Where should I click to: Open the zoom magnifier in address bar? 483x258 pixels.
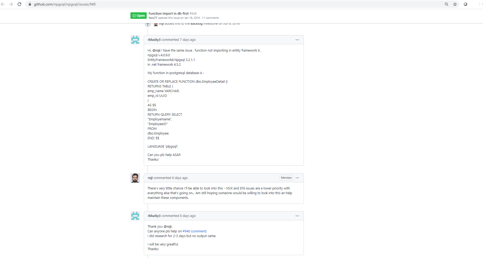[x=447, y=4]
